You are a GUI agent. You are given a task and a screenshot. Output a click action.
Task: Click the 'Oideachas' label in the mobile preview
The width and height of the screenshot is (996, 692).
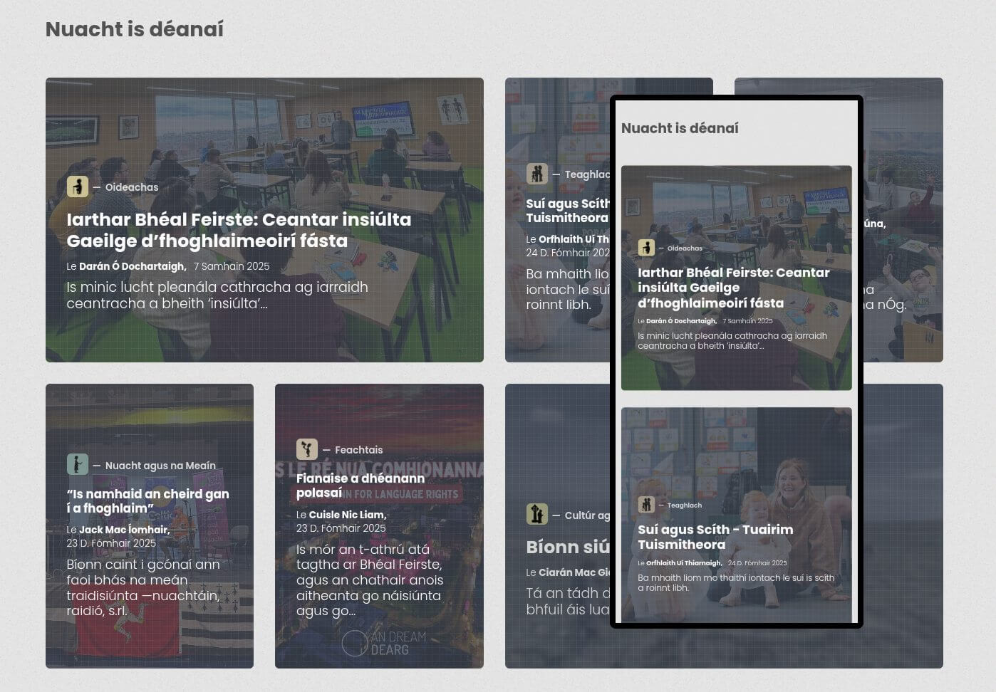tap(685, 248)
